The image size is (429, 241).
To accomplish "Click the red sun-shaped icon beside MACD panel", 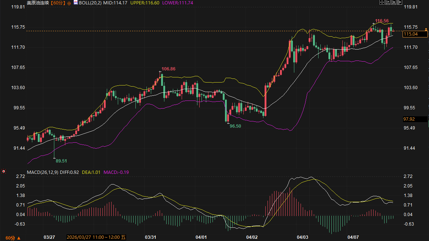I will coord(4,171).
